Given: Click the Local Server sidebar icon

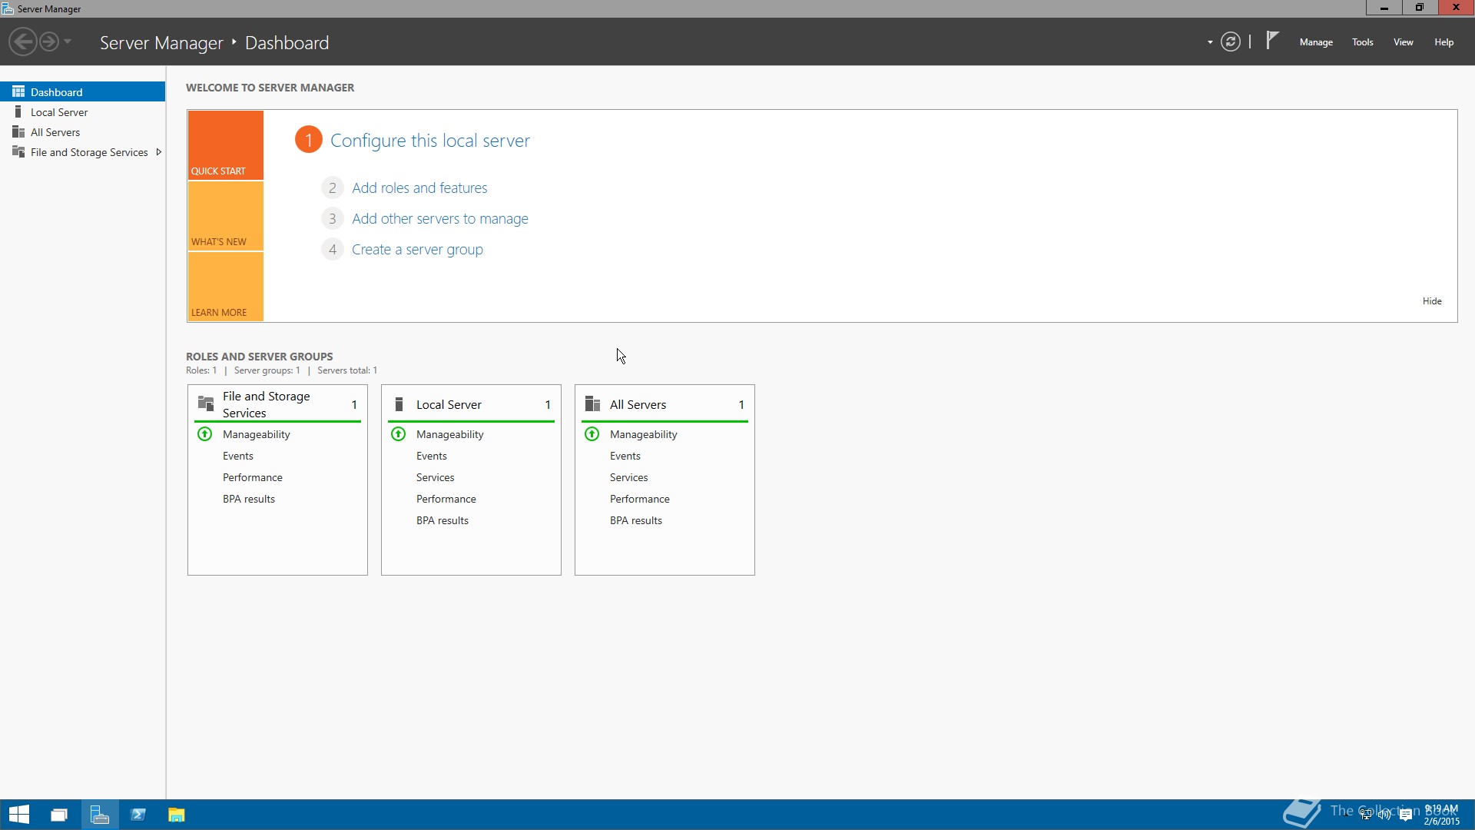Looking at the screenshot, I should [18, 111].
